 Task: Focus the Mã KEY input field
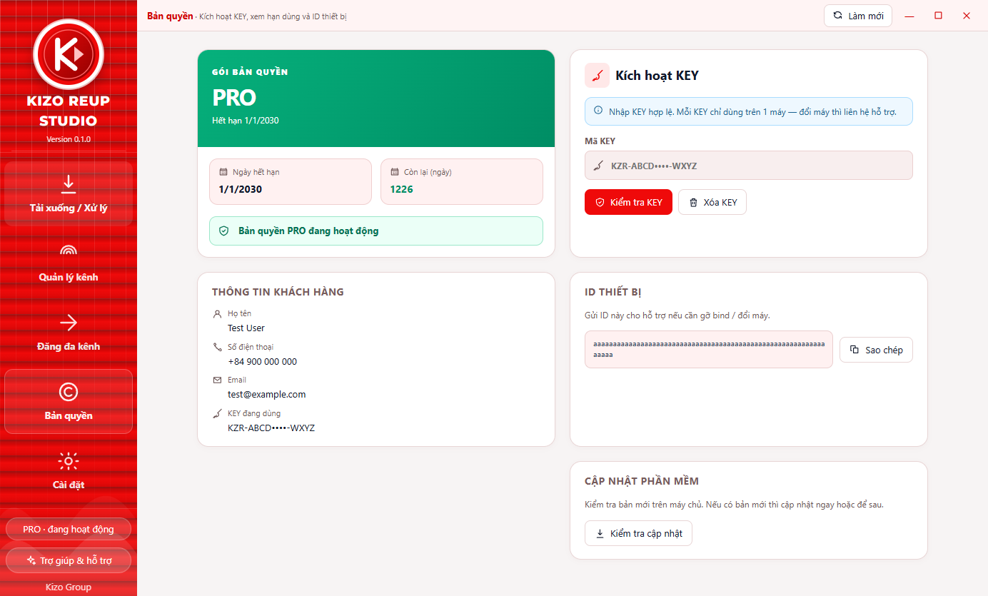749,166
